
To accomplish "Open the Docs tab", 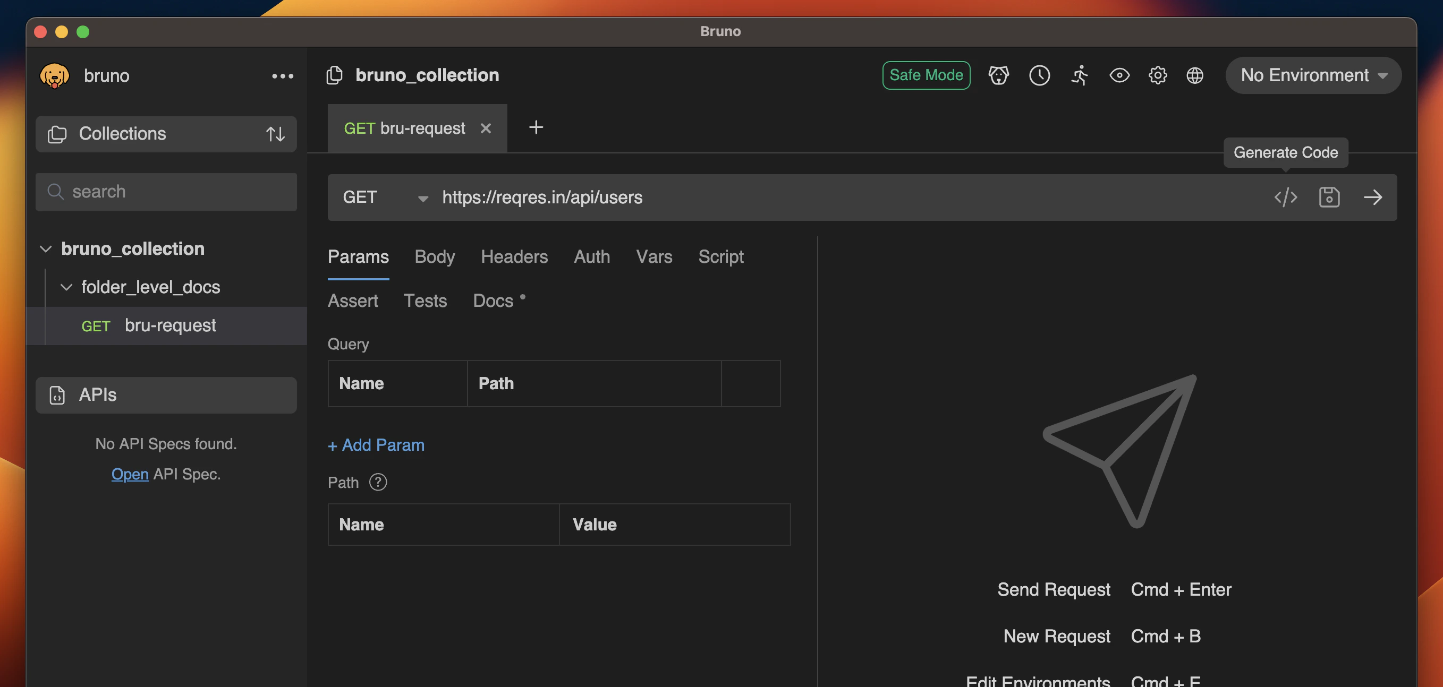I will pos(493,300).
